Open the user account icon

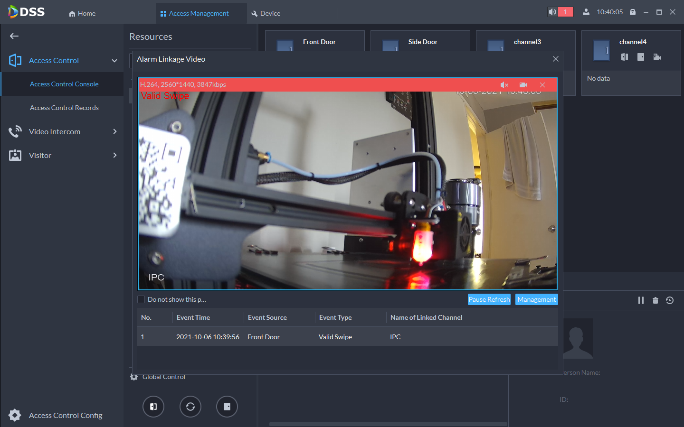[x=586, y=12]
